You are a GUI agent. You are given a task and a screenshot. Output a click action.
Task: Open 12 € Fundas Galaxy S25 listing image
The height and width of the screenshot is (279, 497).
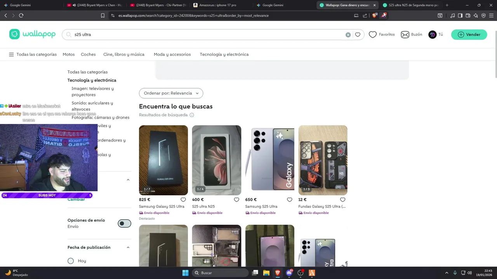(x=323, y=160)
